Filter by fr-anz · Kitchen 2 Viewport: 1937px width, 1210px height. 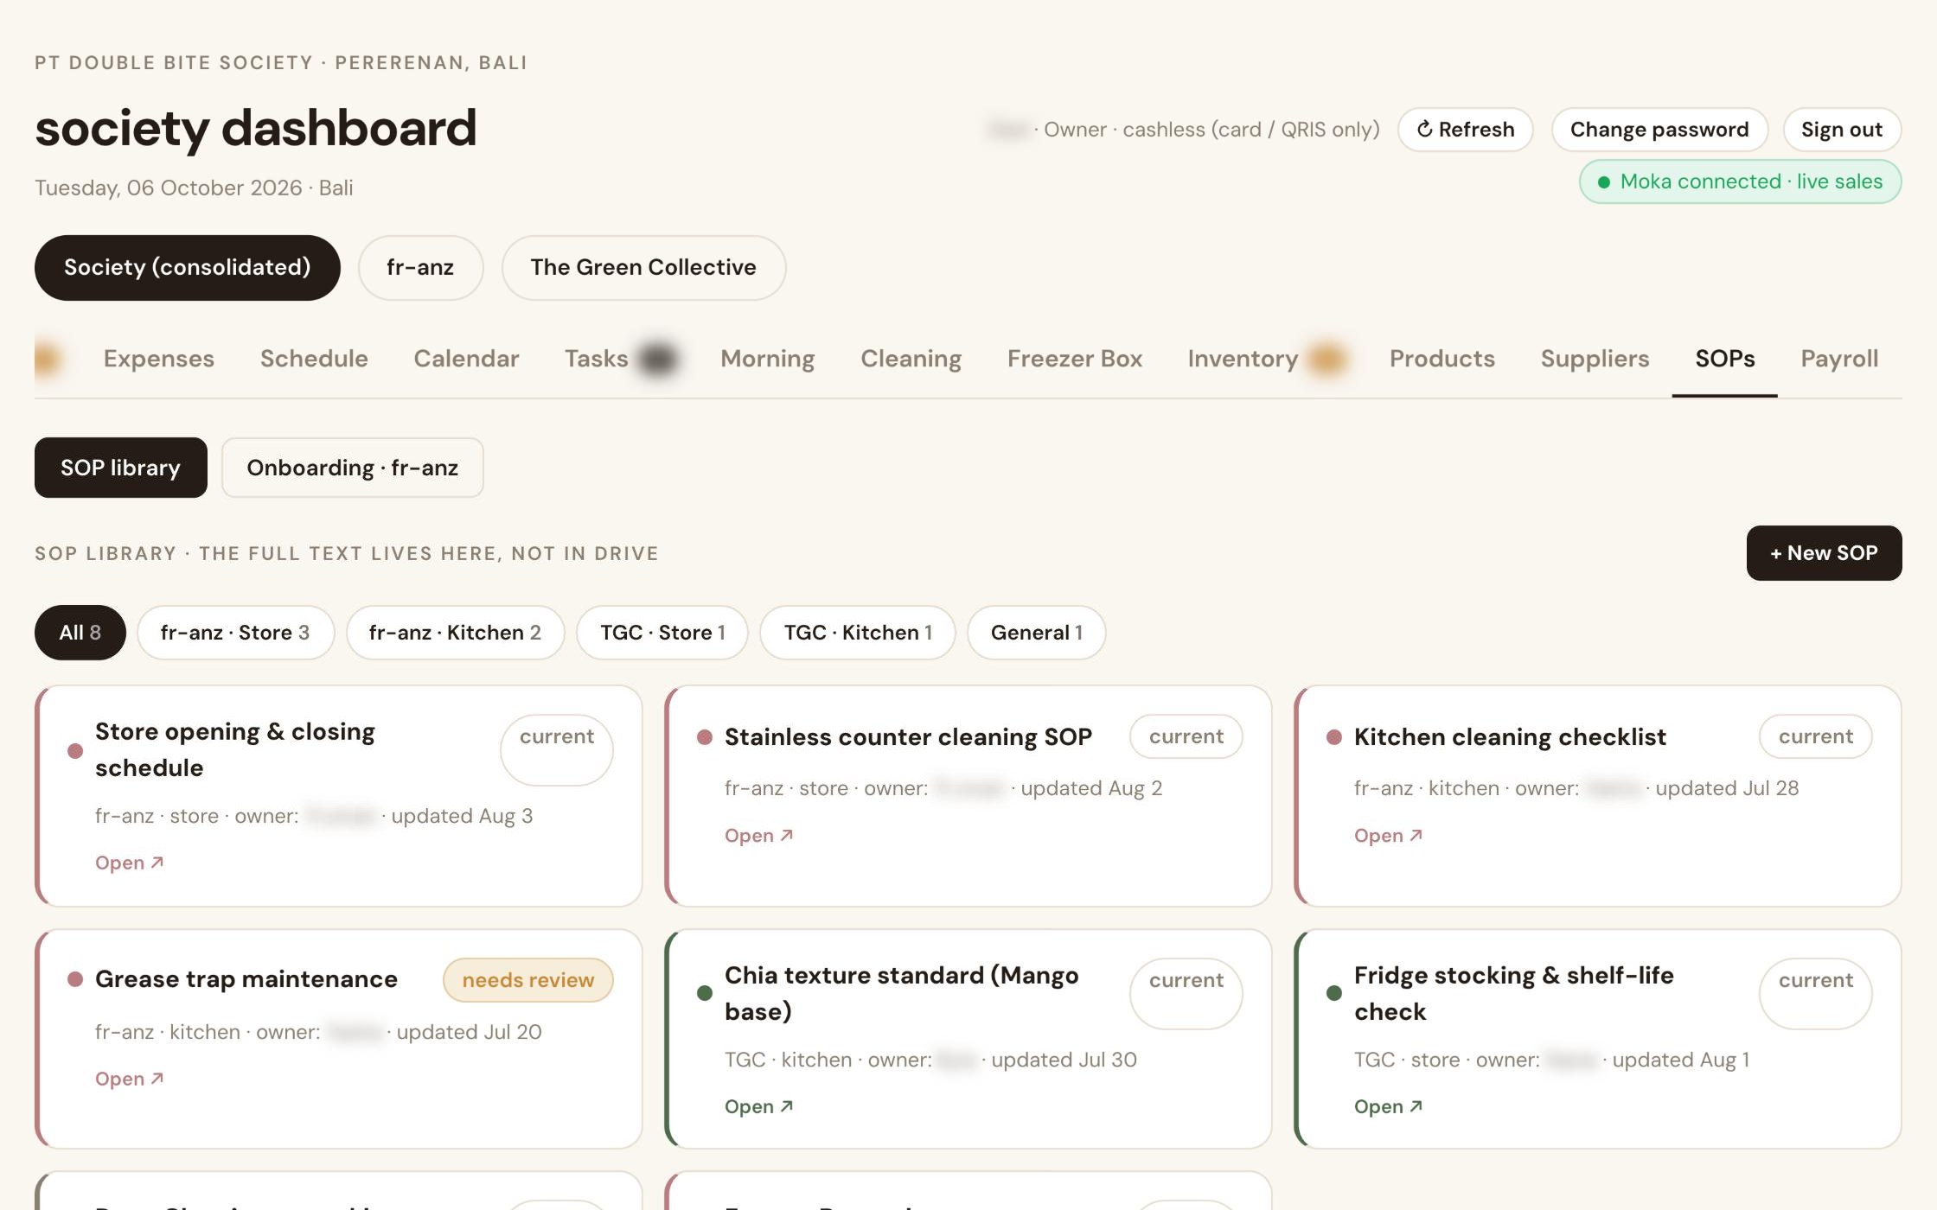pos(455,633)
